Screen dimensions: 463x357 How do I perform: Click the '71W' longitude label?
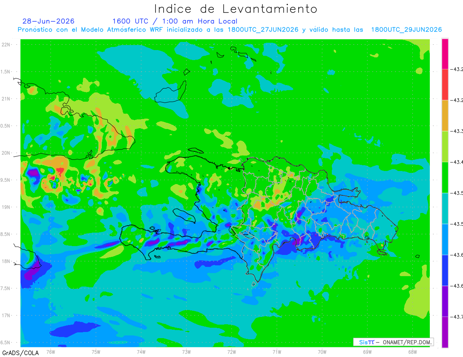coord(277,351)
